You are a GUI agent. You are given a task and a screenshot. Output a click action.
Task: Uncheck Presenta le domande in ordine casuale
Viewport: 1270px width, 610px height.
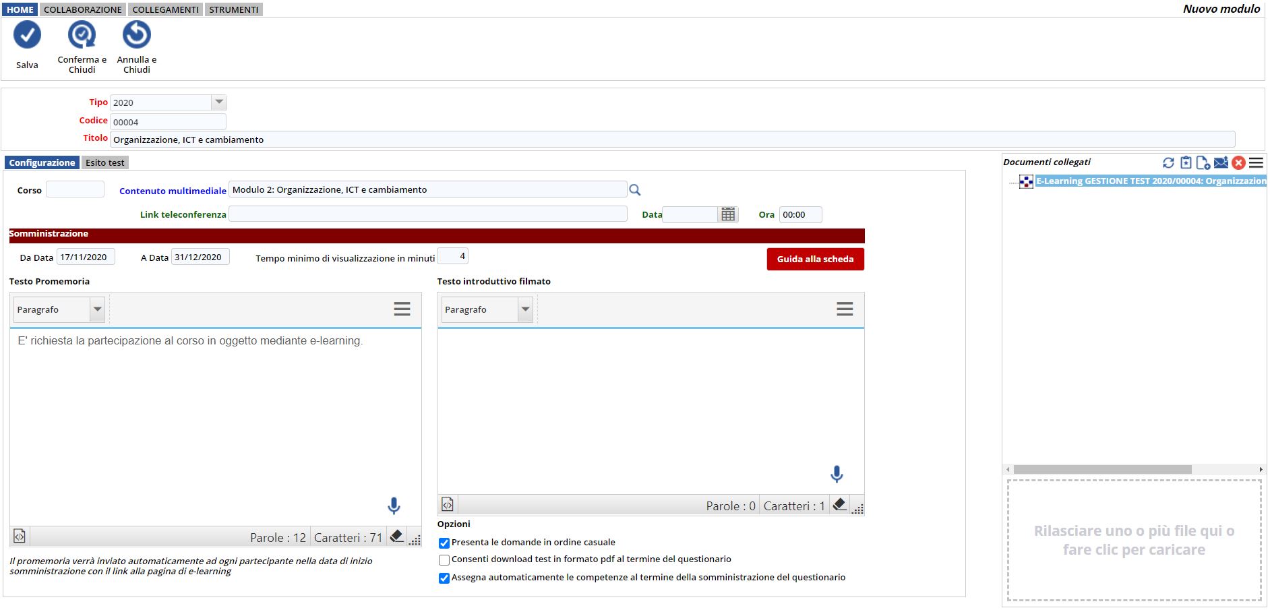(x=444, y=543)
